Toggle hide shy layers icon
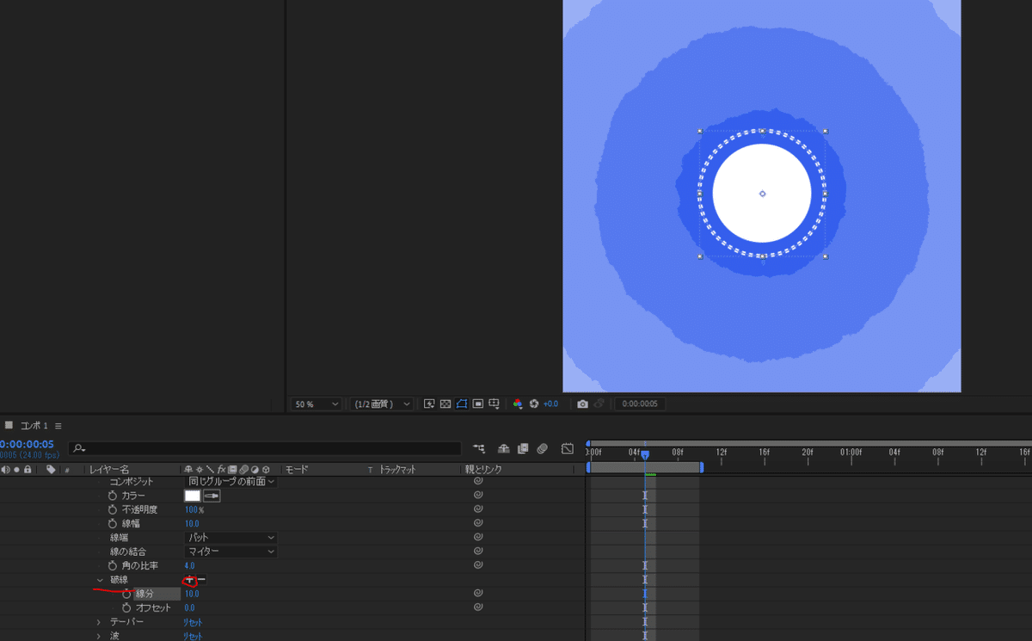 point(504,448)
